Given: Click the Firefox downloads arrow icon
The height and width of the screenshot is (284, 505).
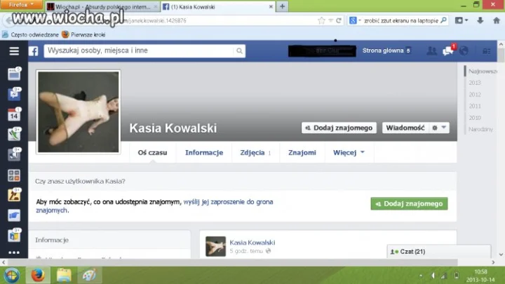Looking at the screenshot, I should (480, 20).
